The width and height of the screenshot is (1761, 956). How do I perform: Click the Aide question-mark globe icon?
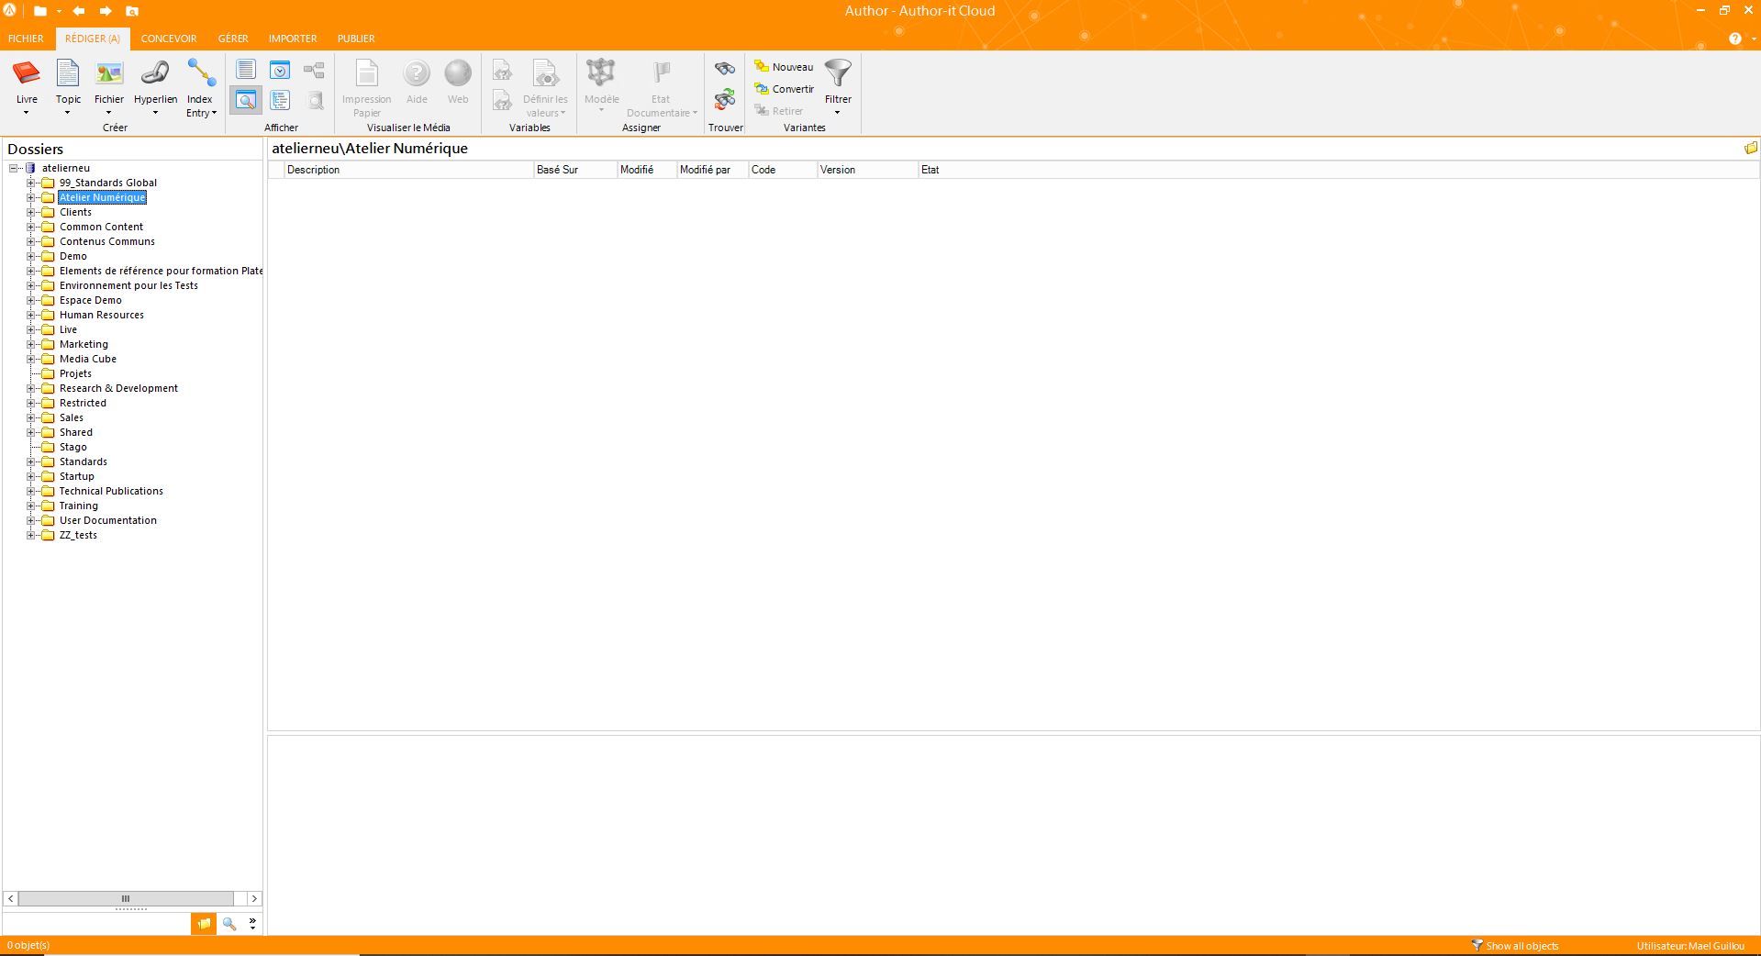click(x=417, y=73)
